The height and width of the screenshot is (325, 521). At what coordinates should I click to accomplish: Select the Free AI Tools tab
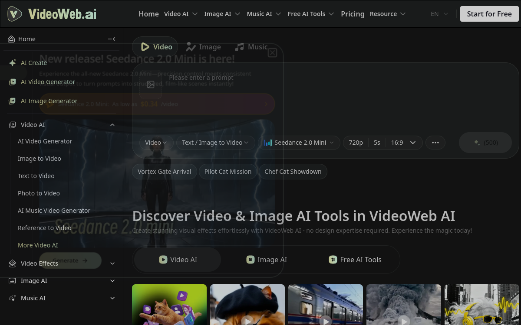(355, 260)
